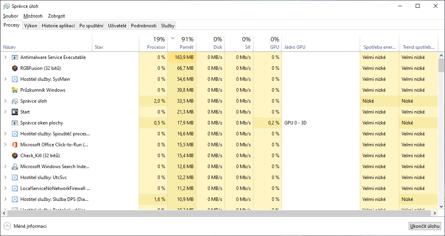Click the vertical scrollbar down arrow
Image resolution: width=445 pixels, height=236 pixels.
click(x=441, y=207)
